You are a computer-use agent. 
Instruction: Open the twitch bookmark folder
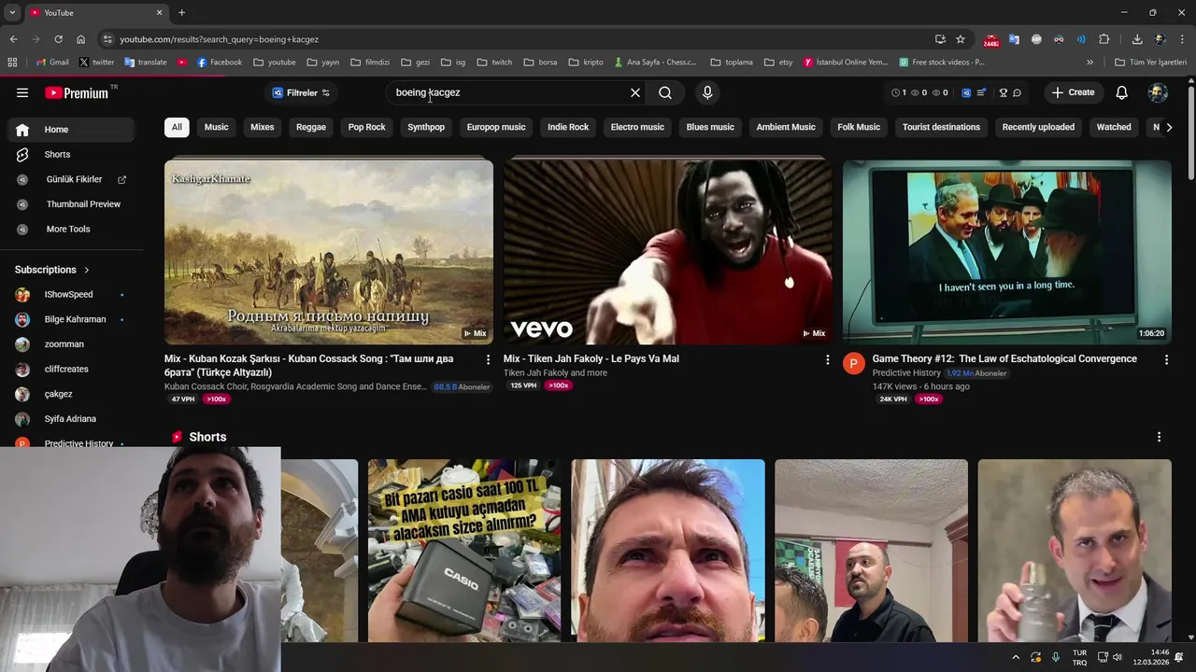pyautogui.click(x=494, y=63)
